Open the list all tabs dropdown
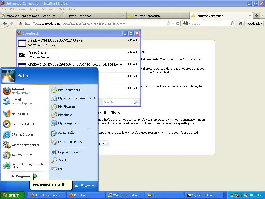 pos(262,16)
